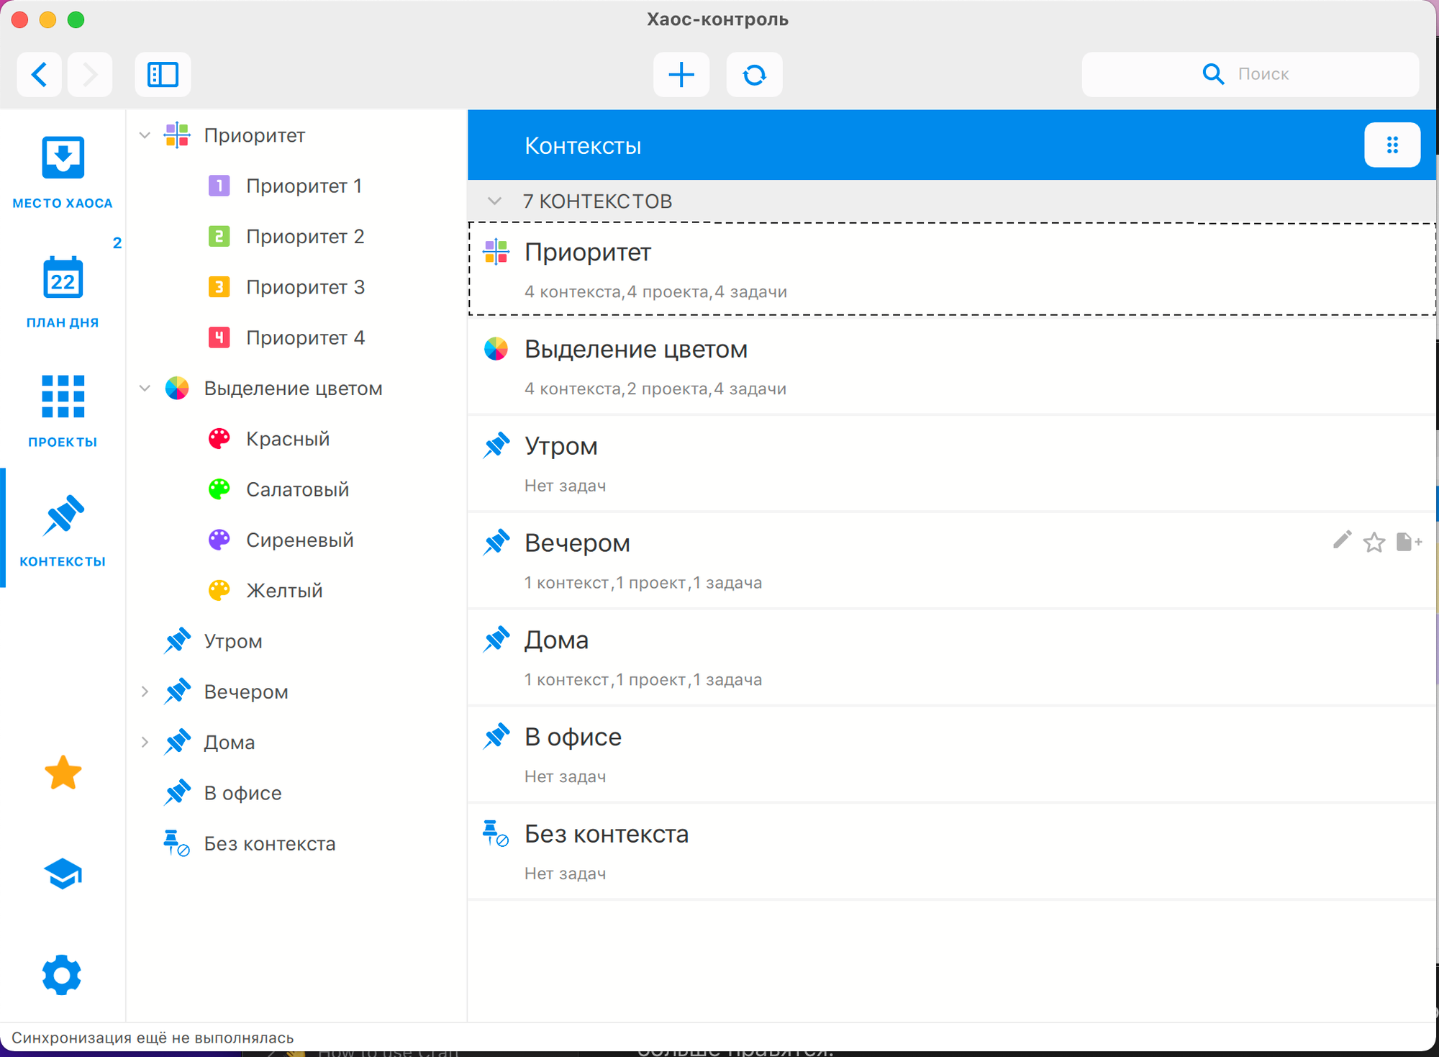Collapse the Приоритет group in the tree
Viewport: 1439px width, 1057px height.
coord(144,135)
